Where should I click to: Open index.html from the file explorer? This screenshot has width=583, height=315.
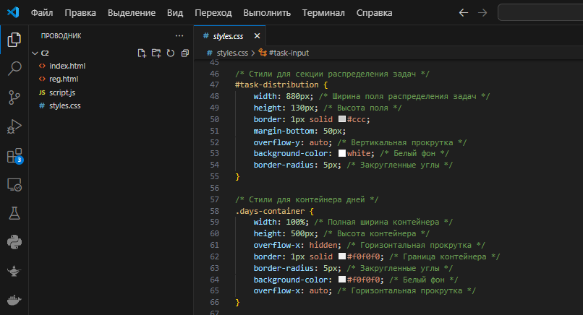click(x=67, y=66)
